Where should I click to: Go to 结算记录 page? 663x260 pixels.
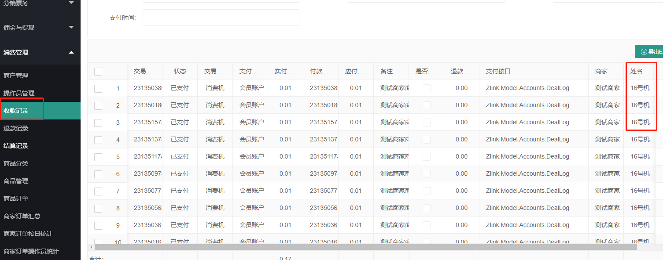click(x=16, y=146)
